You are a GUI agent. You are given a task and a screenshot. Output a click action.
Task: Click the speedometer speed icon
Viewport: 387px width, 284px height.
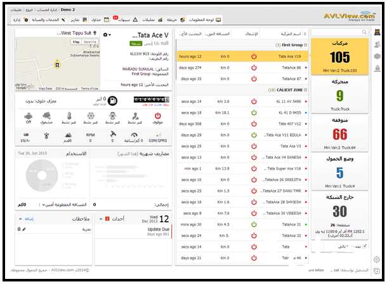(134, 135)
